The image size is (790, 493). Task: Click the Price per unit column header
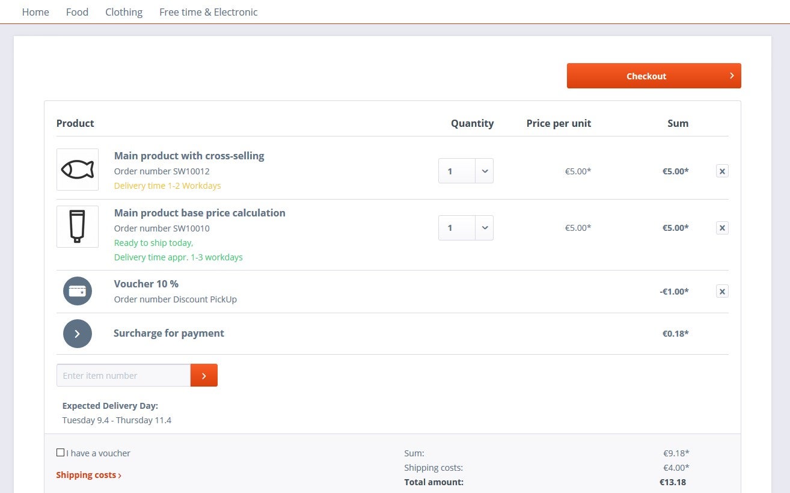[559, 123]
